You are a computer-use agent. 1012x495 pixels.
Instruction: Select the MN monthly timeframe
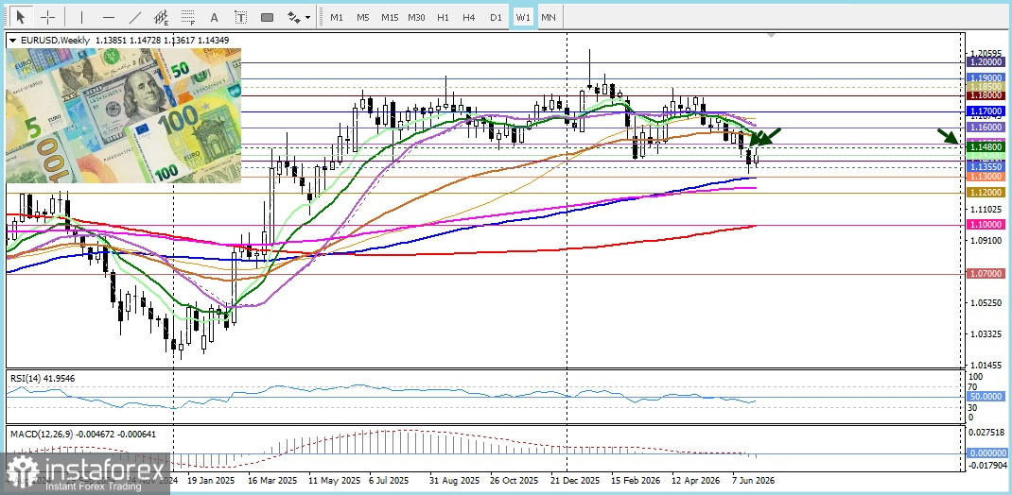pyautogui.click(x=548, y=17)
